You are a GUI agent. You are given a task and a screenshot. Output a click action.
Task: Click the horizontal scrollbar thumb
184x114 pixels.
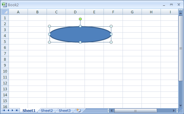(136, 110)
